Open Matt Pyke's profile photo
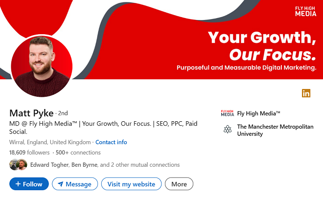Image resolution: width=323 pixels, height=198 pixels. (x=42, y=66)
